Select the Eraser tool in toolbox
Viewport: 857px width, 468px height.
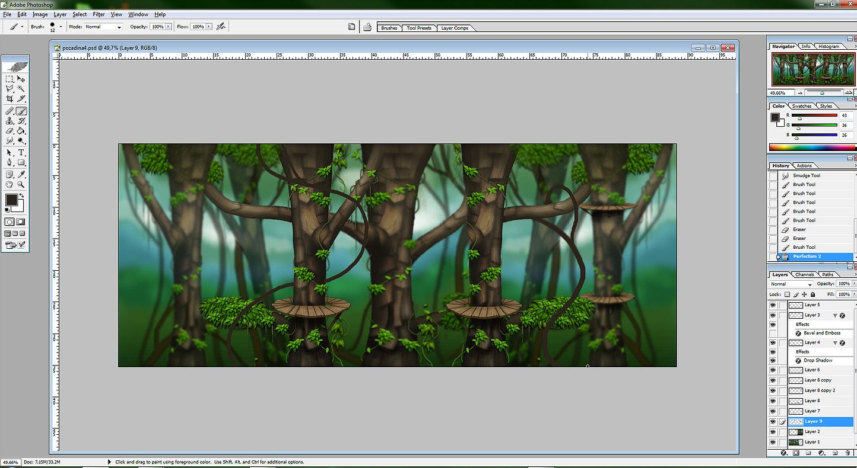[9, 131]
